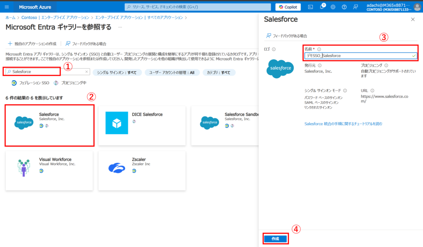Viewport: 423px width, 247px height.
Task: Click the info icon next to 発行元
Action: 320,65
